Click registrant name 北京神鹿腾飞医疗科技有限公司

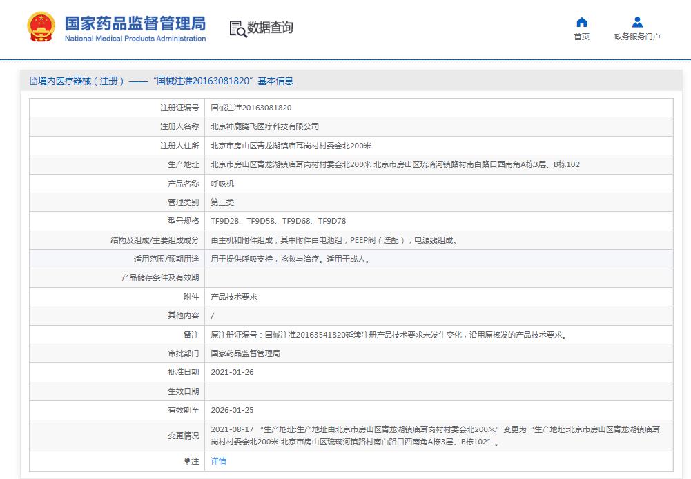[x=264, y=126]
